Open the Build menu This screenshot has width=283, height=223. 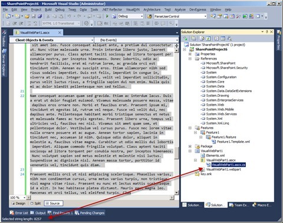point(48,9)
